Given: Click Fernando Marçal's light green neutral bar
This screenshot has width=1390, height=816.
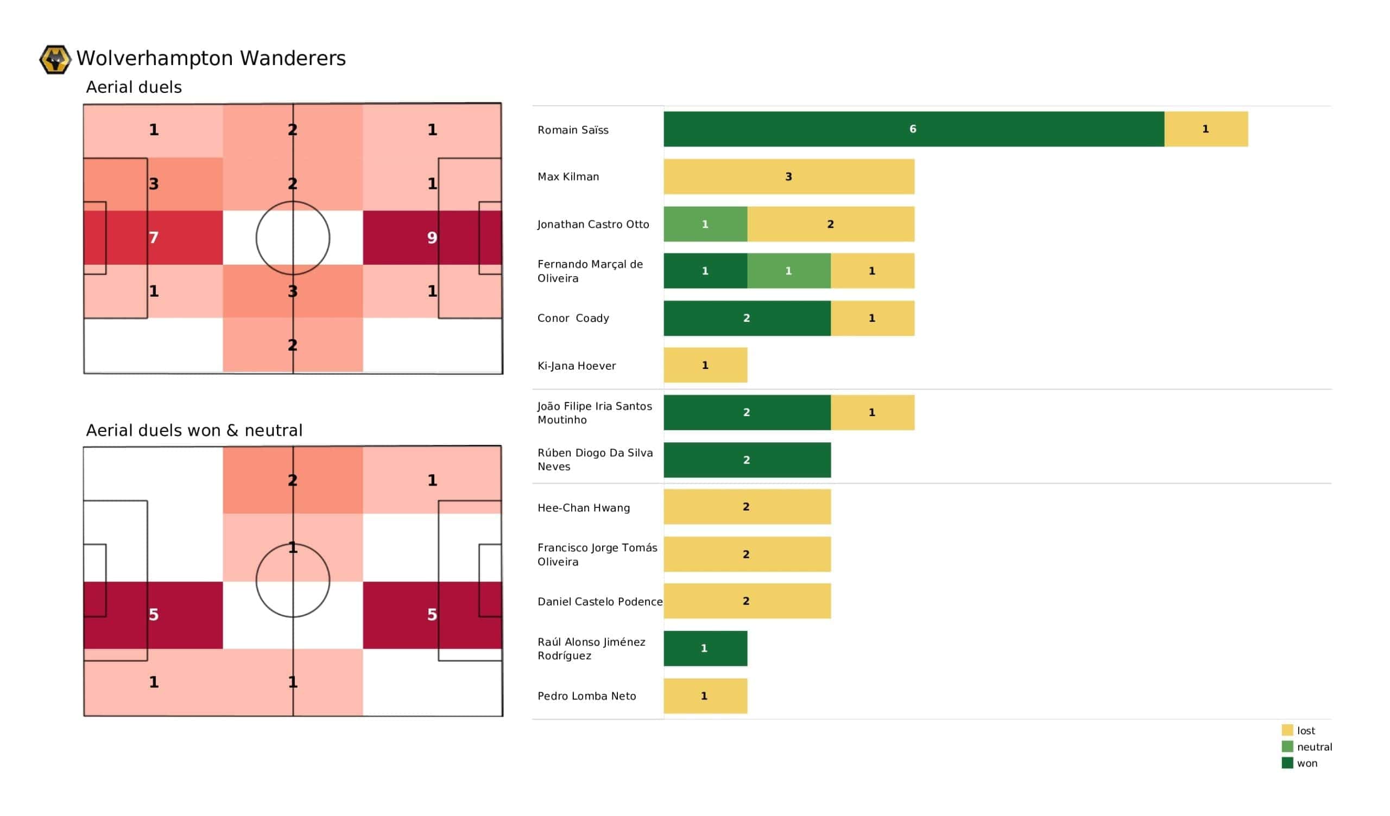Looking at the screenshot, I should (789, 271).
